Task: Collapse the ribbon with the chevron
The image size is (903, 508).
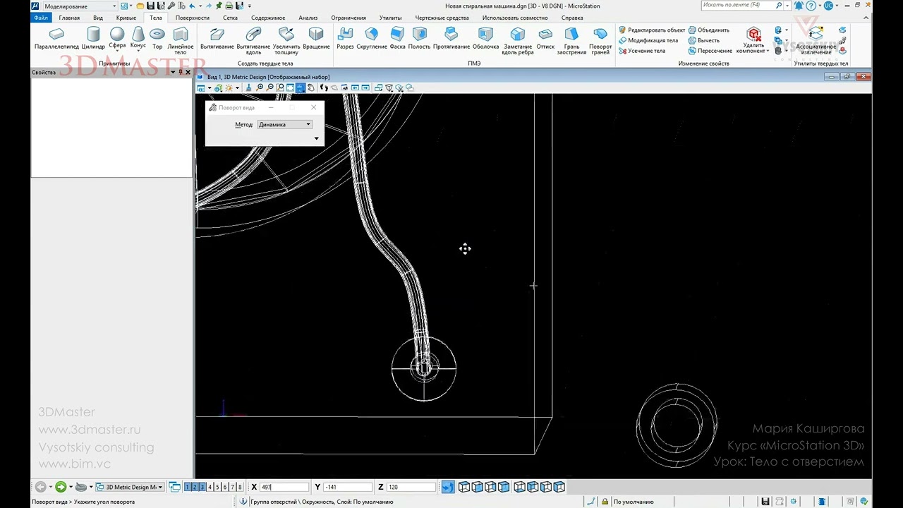Action: [x=866, y=18]
